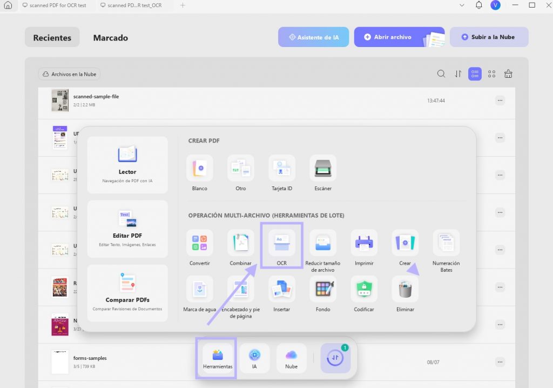Viewport: 553px width, 388px height.
Task: Start the OCR batch tool
Action: (x=282, y=243)
